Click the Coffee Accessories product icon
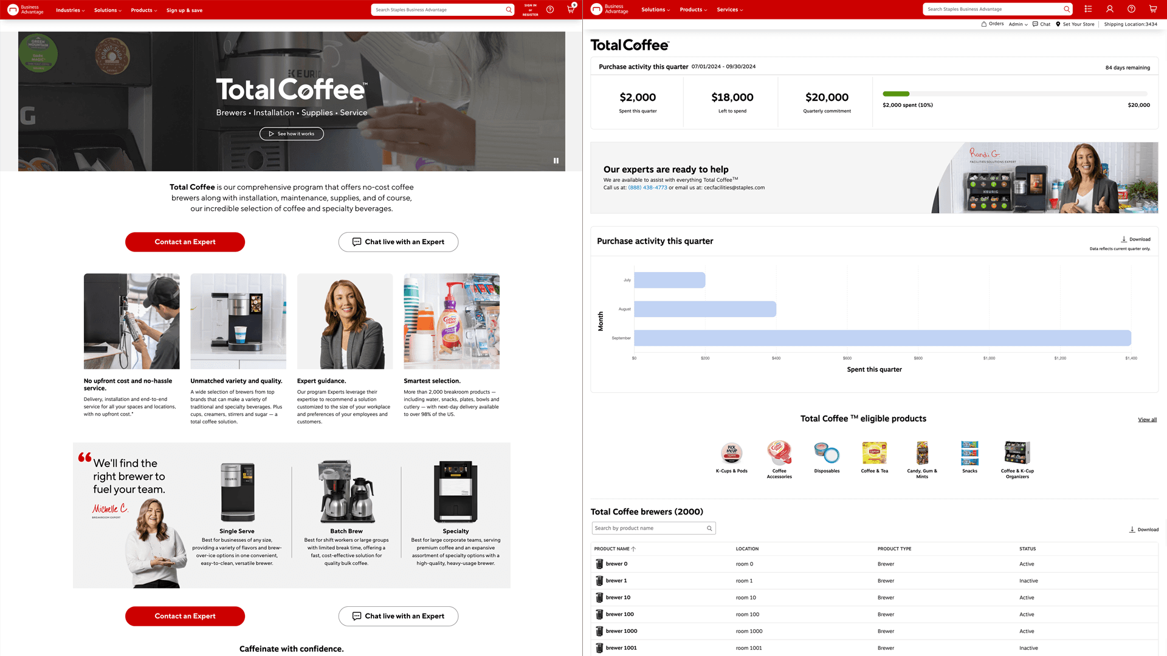This screenshot has width=1167, height=656. [779, 453]
